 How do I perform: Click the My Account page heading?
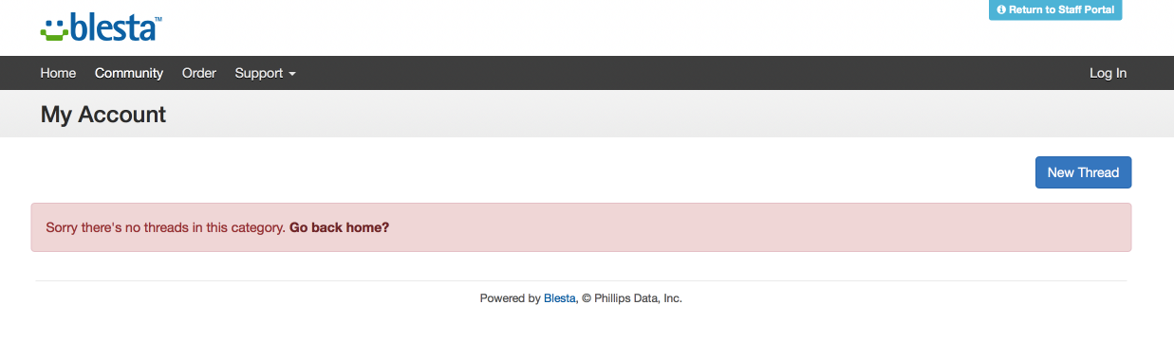(103, 115)
